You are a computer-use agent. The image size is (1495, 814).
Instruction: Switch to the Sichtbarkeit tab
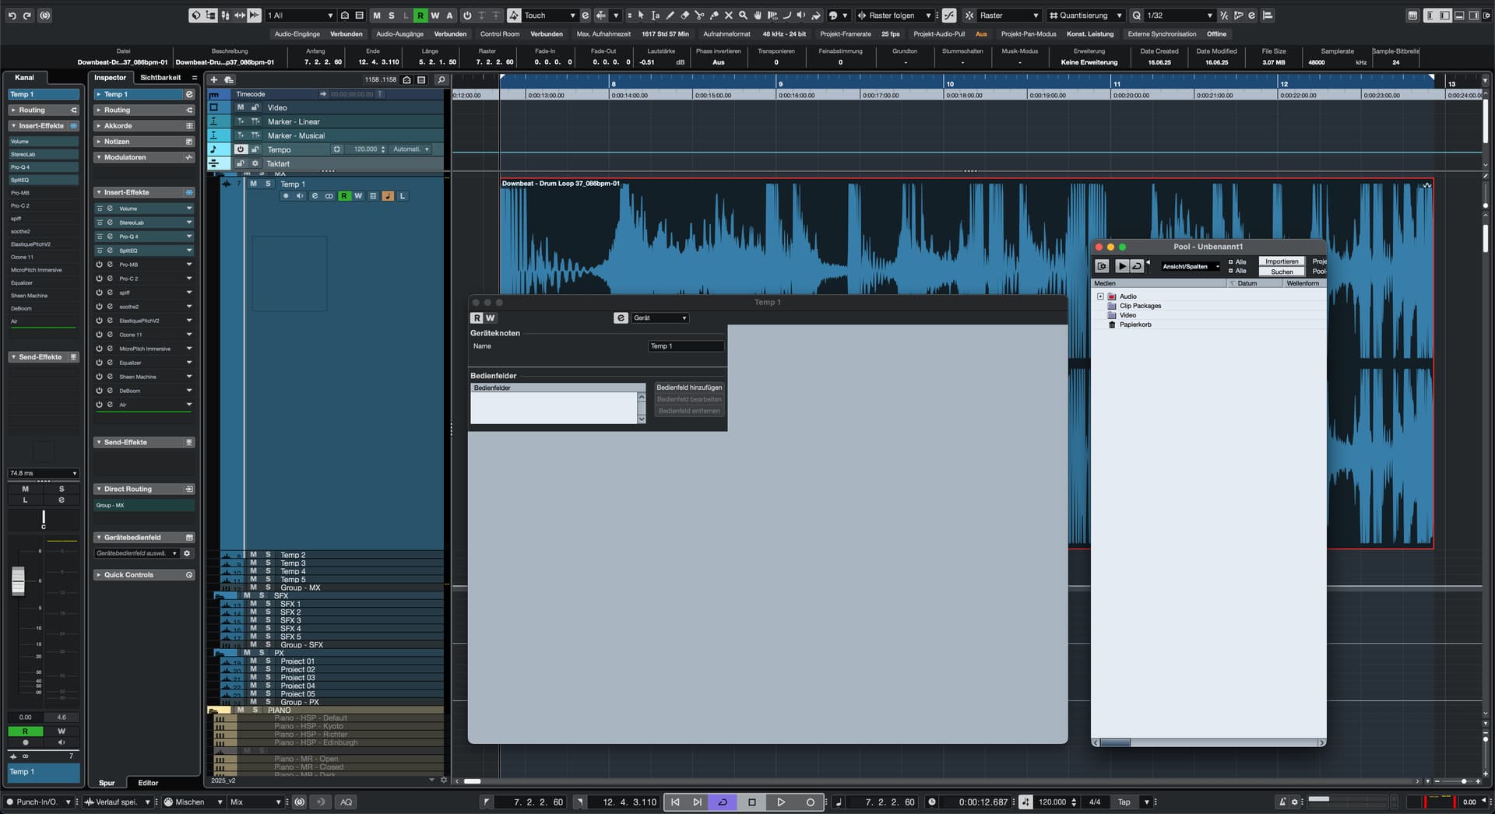tap(160, 78)
